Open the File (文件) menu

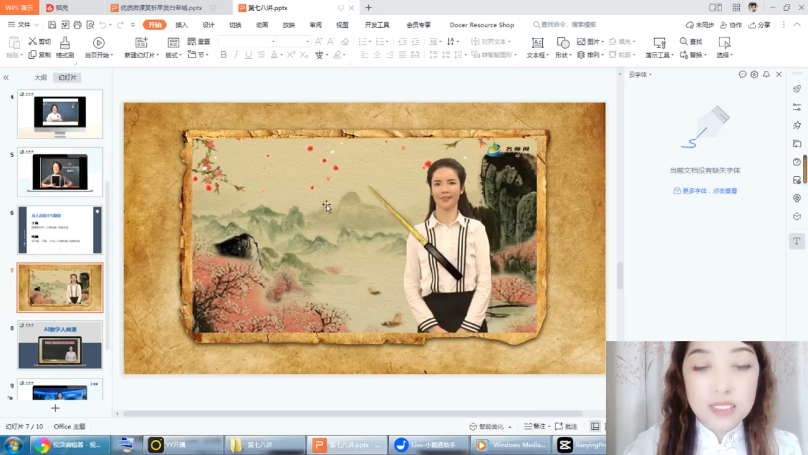[23, 25]
